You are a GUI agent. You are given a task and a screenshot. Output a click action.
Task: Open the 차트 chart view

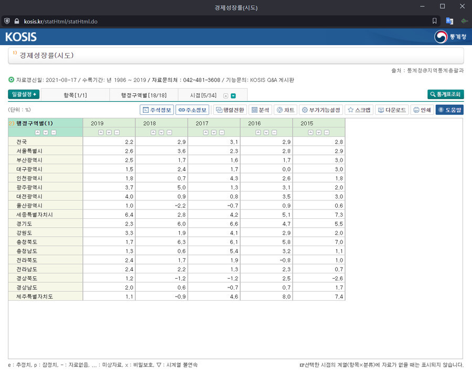coord(286,110)
